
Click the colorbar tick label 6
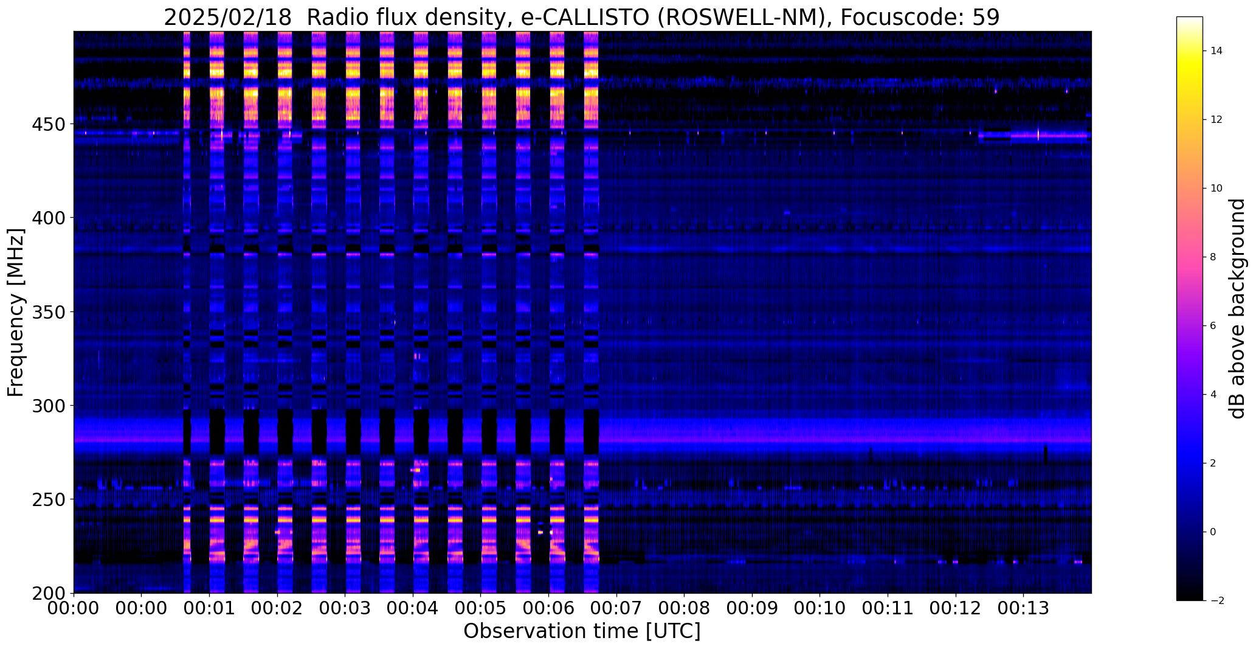(x=1213, y=326)
